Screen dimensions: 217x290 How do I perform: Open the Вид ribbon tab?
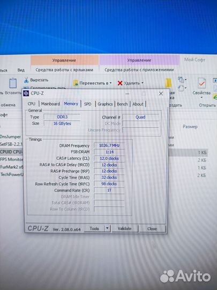point(21,70)
